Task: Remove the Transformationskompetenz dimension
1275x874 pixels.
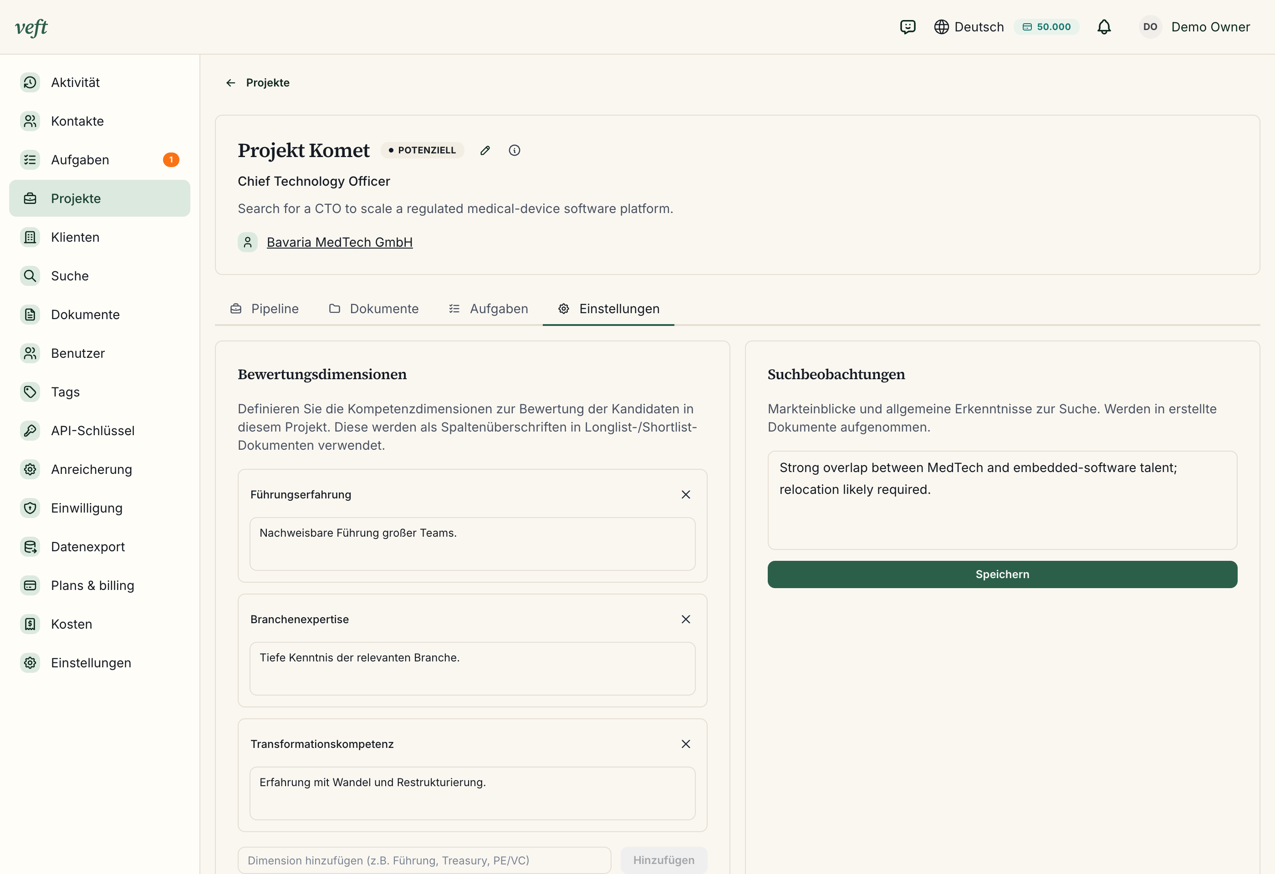Action: pos(686,744)
